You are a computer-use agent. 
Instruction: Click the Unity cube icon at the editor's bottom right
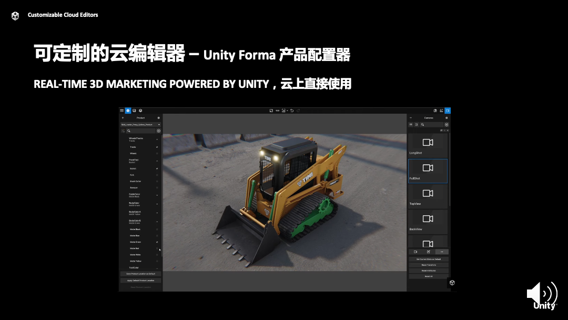[x=452, y=283]
